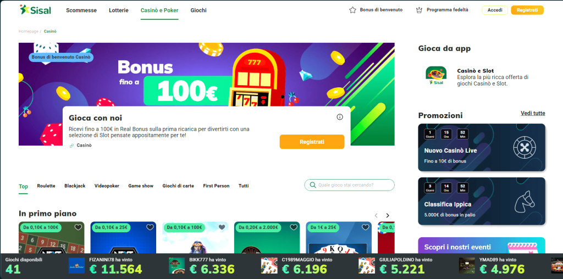Click the orange Registrati button in the banner
563x279 pixels.
point(312,142)
